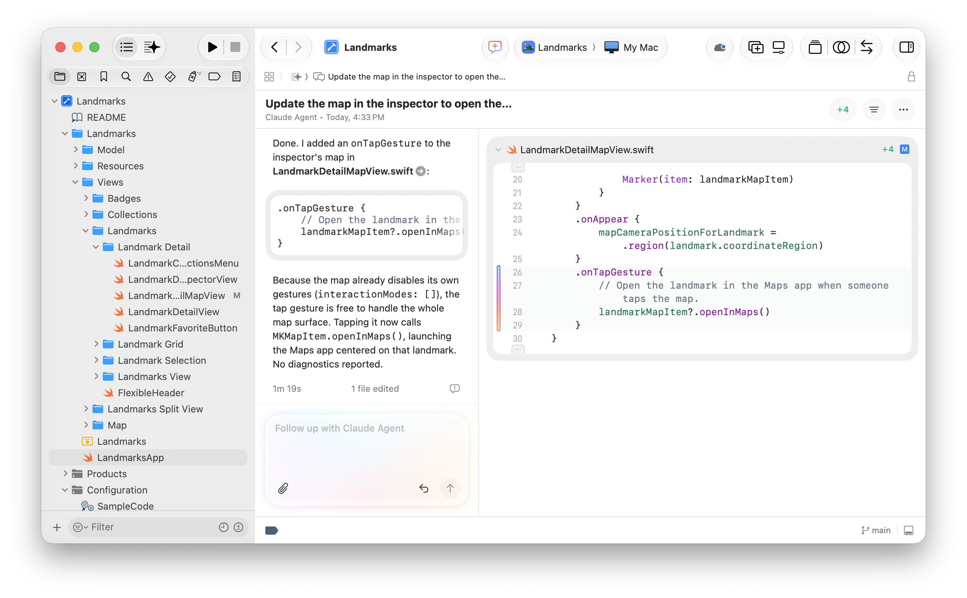
Task: Choose the My Mac run destination
Action: (631, 47)
